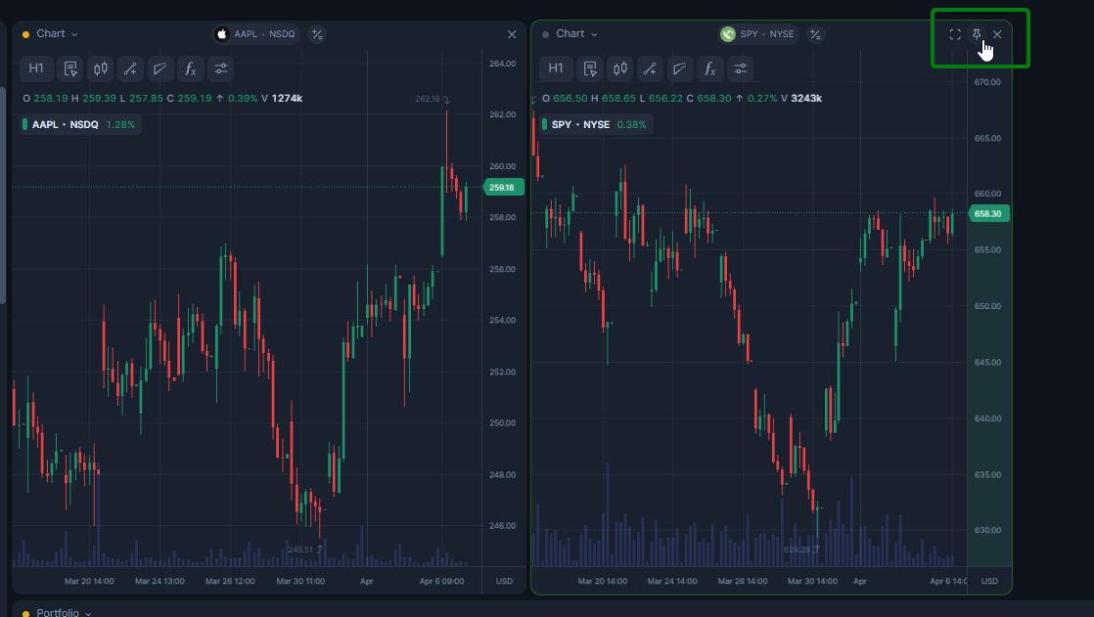Expand the Portfolio panel dropdown

pyautogui.click(x=64, y=612)
